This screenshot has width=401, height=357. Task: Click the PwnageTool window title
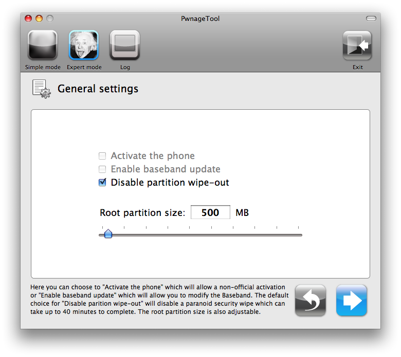[200, 19]
